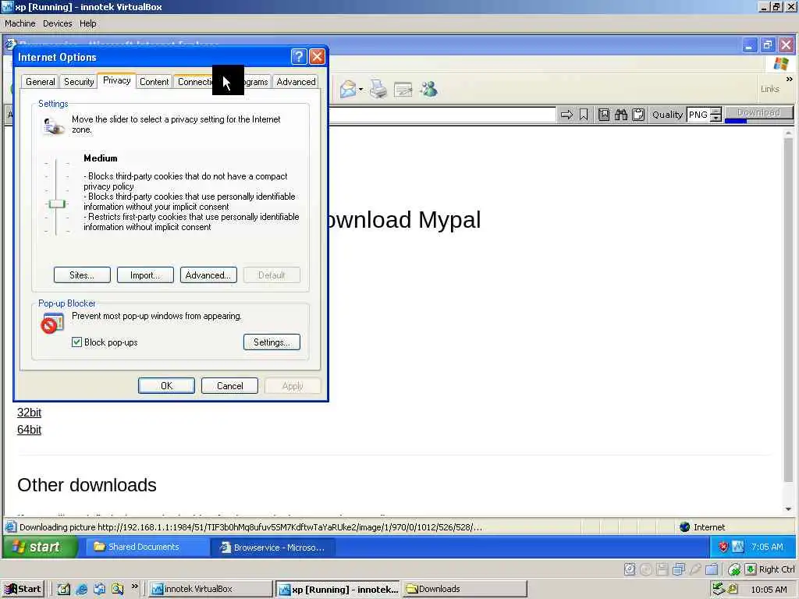
Task: Select red security shield tray icon
Action: (723, 547)
